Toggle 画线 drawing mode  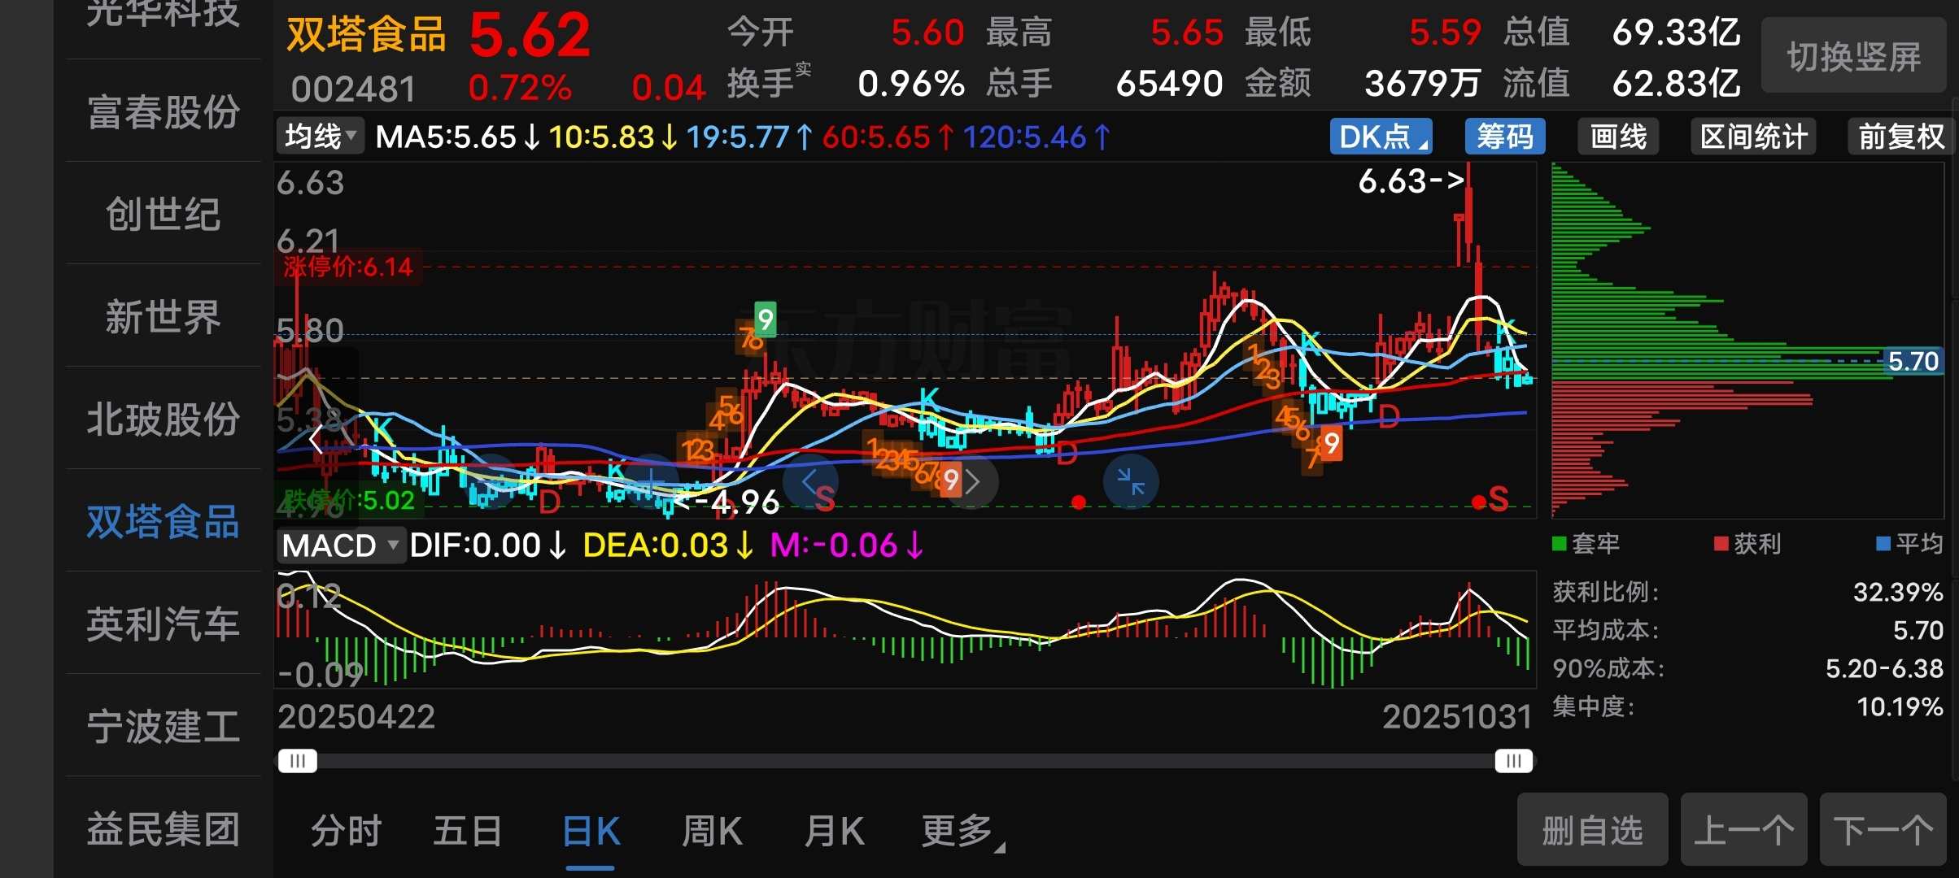point(1618,137)
